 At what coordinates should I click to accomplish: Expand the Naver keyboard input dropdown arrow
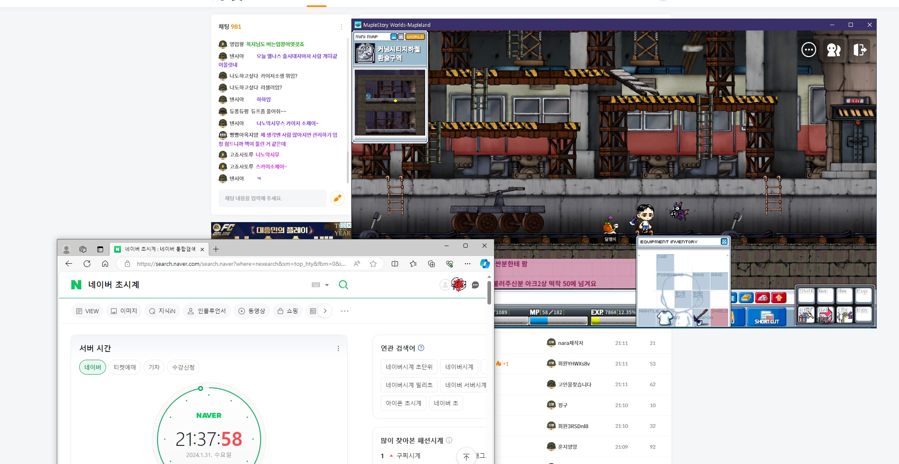[327, 285]
